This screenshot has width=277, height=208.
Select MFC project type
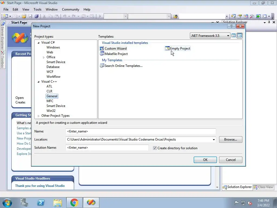(x=50, y=101)
